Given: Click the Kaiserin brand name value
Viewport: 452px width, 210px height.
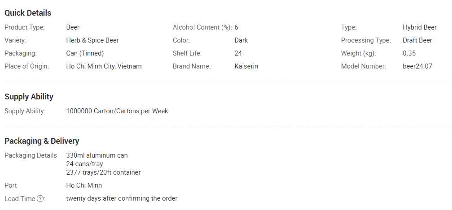Looking at the screenshot, I should pyautogui.click(x=246, y=66).
